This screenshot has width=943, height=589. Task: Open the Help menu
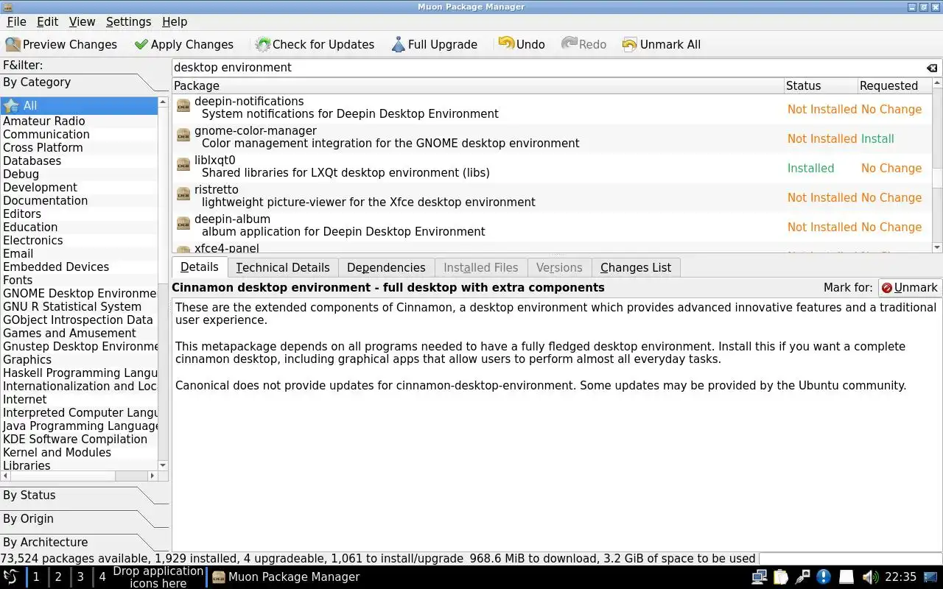pyautogui.click(x=175, y=22)
